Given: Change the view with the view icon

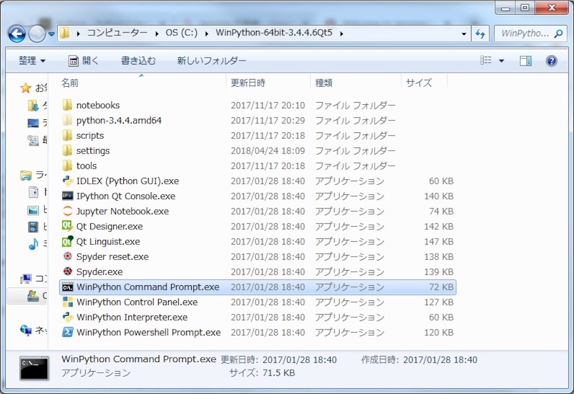Looking at the screenshot, I should (486, 60).
